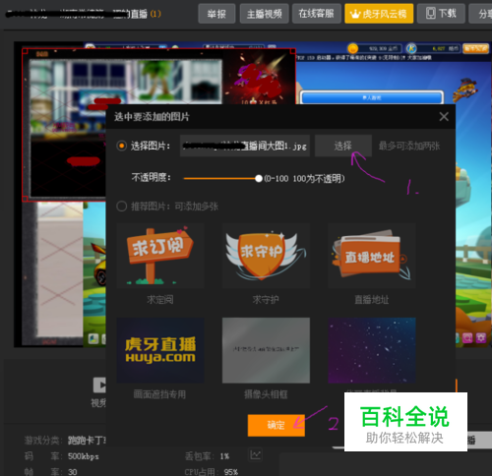Screen dimensions: 492x476
Task: Click the video icon below preview
Action: [99, 385]
